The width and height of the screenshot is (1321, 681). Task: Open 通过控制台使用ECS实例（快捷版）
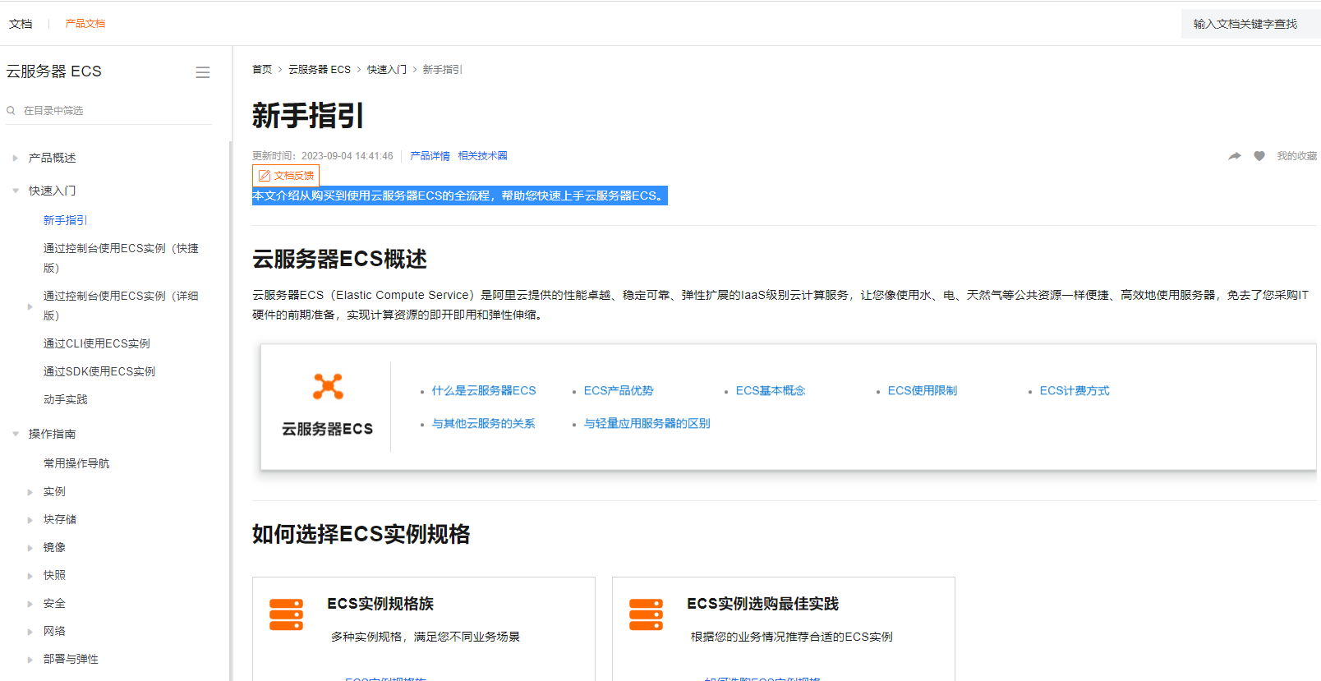121,258
